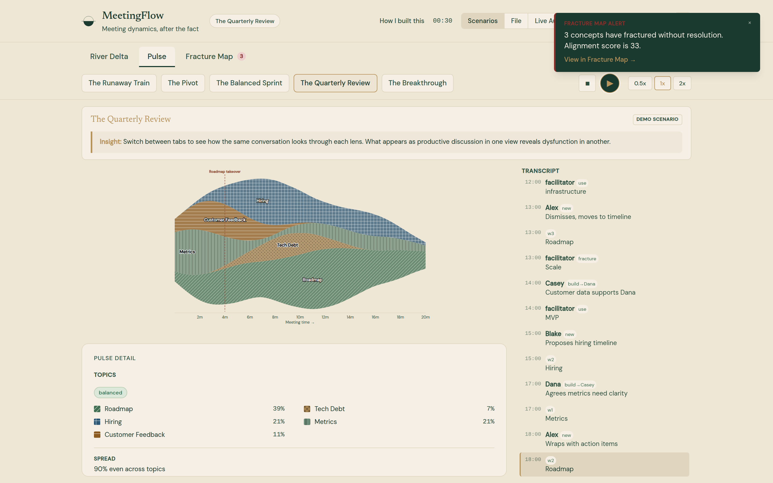The image size is (773, 483).
Task: Set playback speed to 1x
Action: pos(662,83)
